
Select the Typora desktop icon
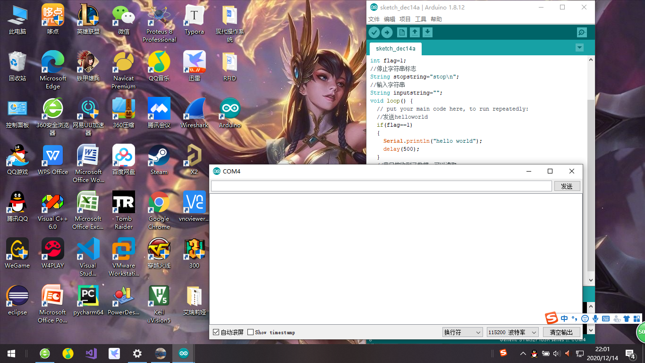tap(194, 20)
